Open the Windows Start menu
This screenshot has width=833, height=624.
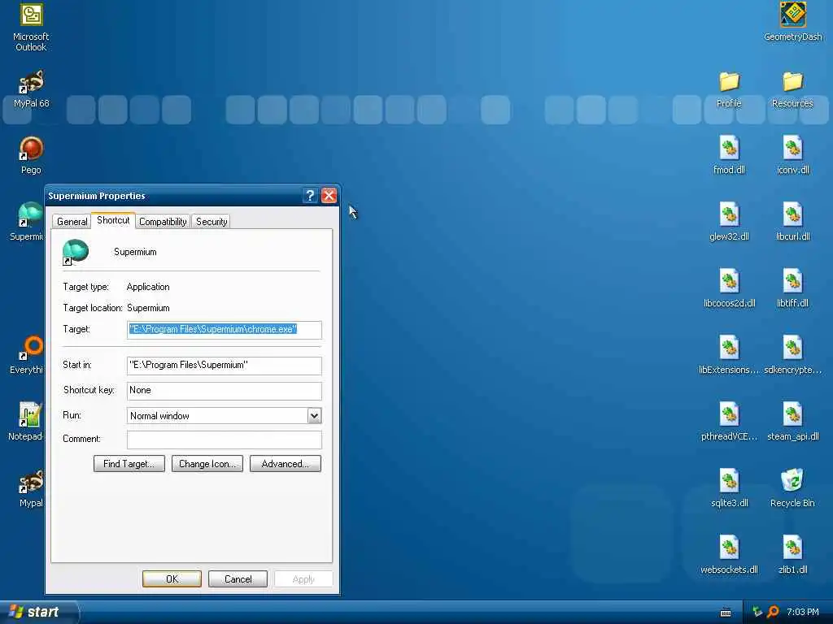[38, 612]
